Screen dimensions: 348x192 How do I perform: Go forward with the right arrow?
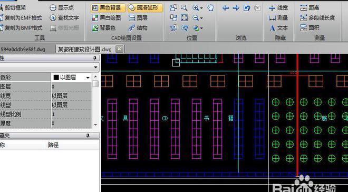236,8
